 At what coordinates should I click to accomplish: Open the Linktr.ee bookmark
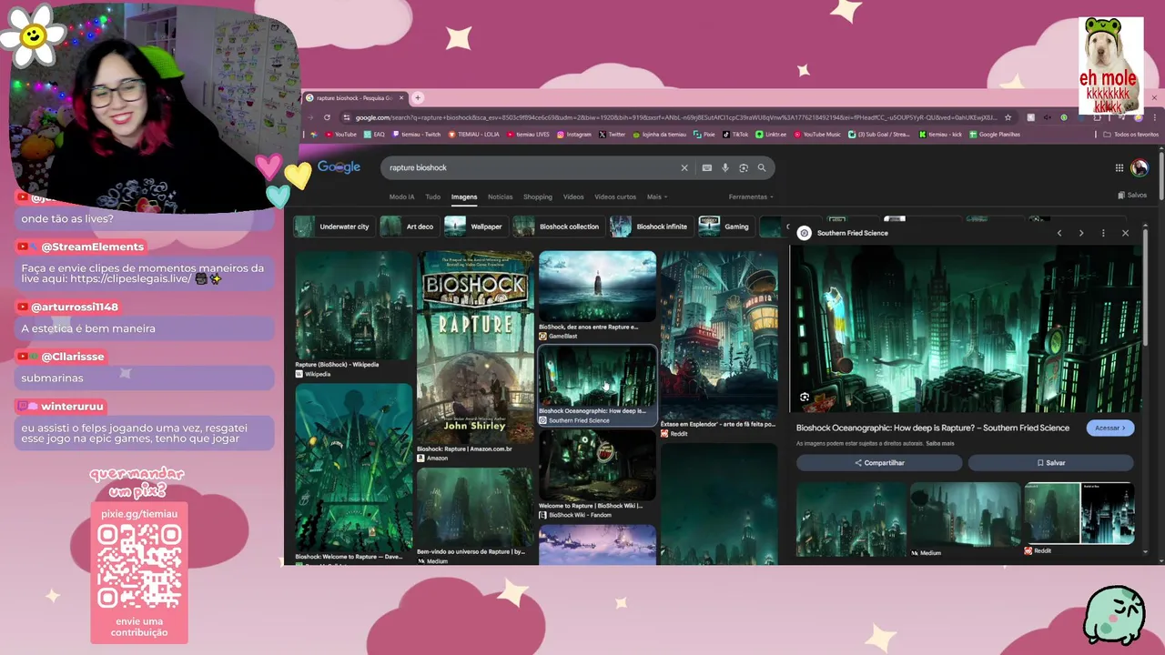[x=771, y=135]
